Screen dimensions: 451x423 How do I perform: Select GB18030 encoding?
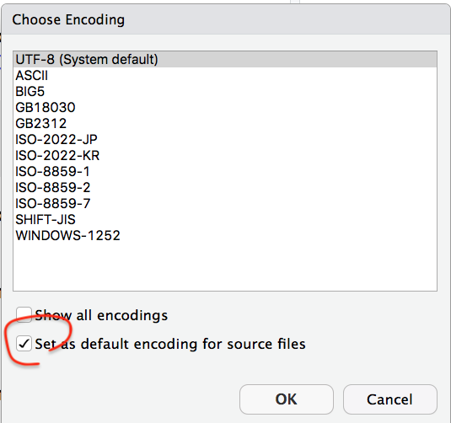pos(225,108)
